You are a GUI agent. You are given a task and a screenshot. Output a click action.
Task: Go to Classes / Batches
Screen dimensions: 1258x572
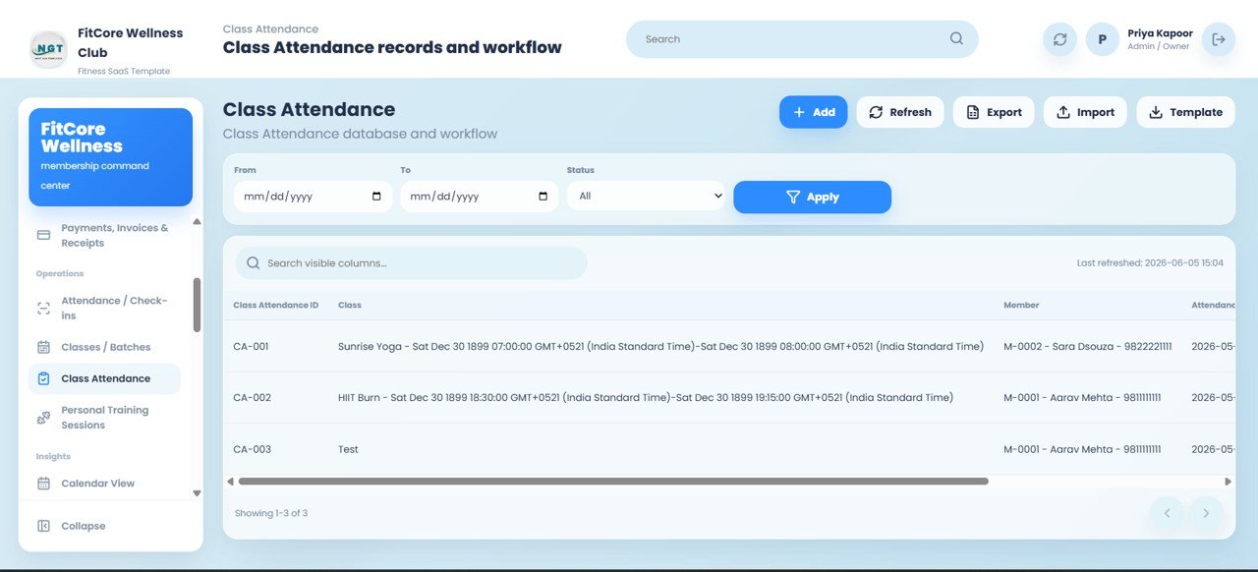[x=104, y=347]
